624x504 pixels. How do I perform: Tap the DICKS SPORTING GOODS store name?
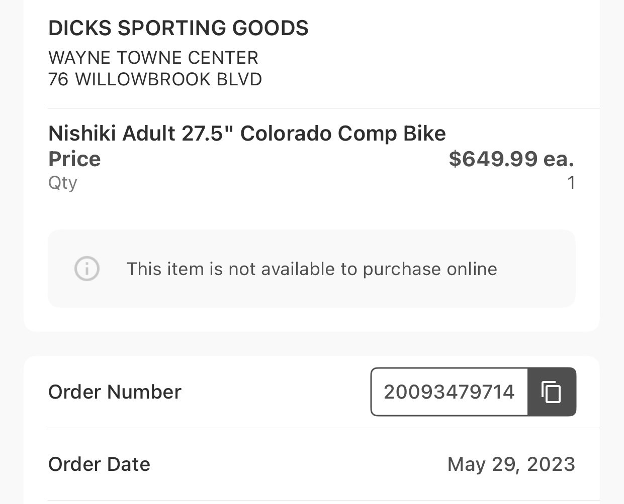coord(179,28)
